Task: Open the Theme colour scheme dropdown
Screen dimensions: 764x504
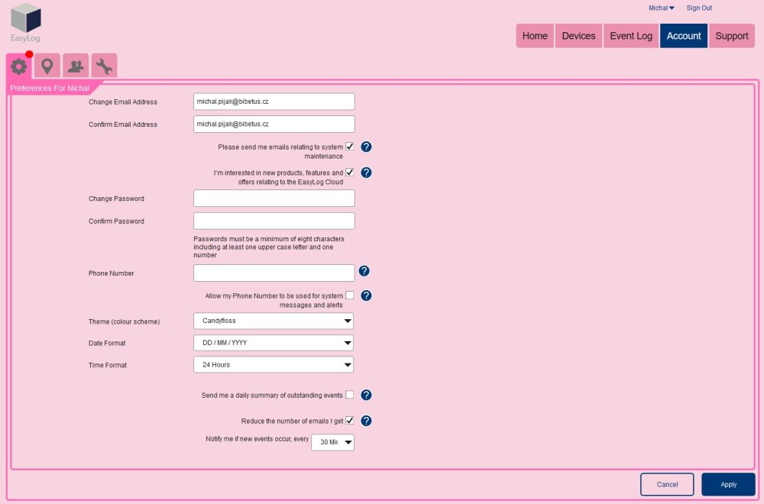Action: point(274,321)
